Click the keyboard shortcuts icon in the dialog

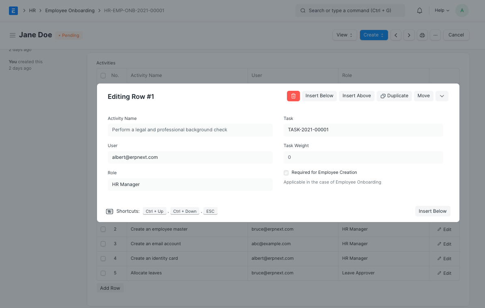coord(109,211)
